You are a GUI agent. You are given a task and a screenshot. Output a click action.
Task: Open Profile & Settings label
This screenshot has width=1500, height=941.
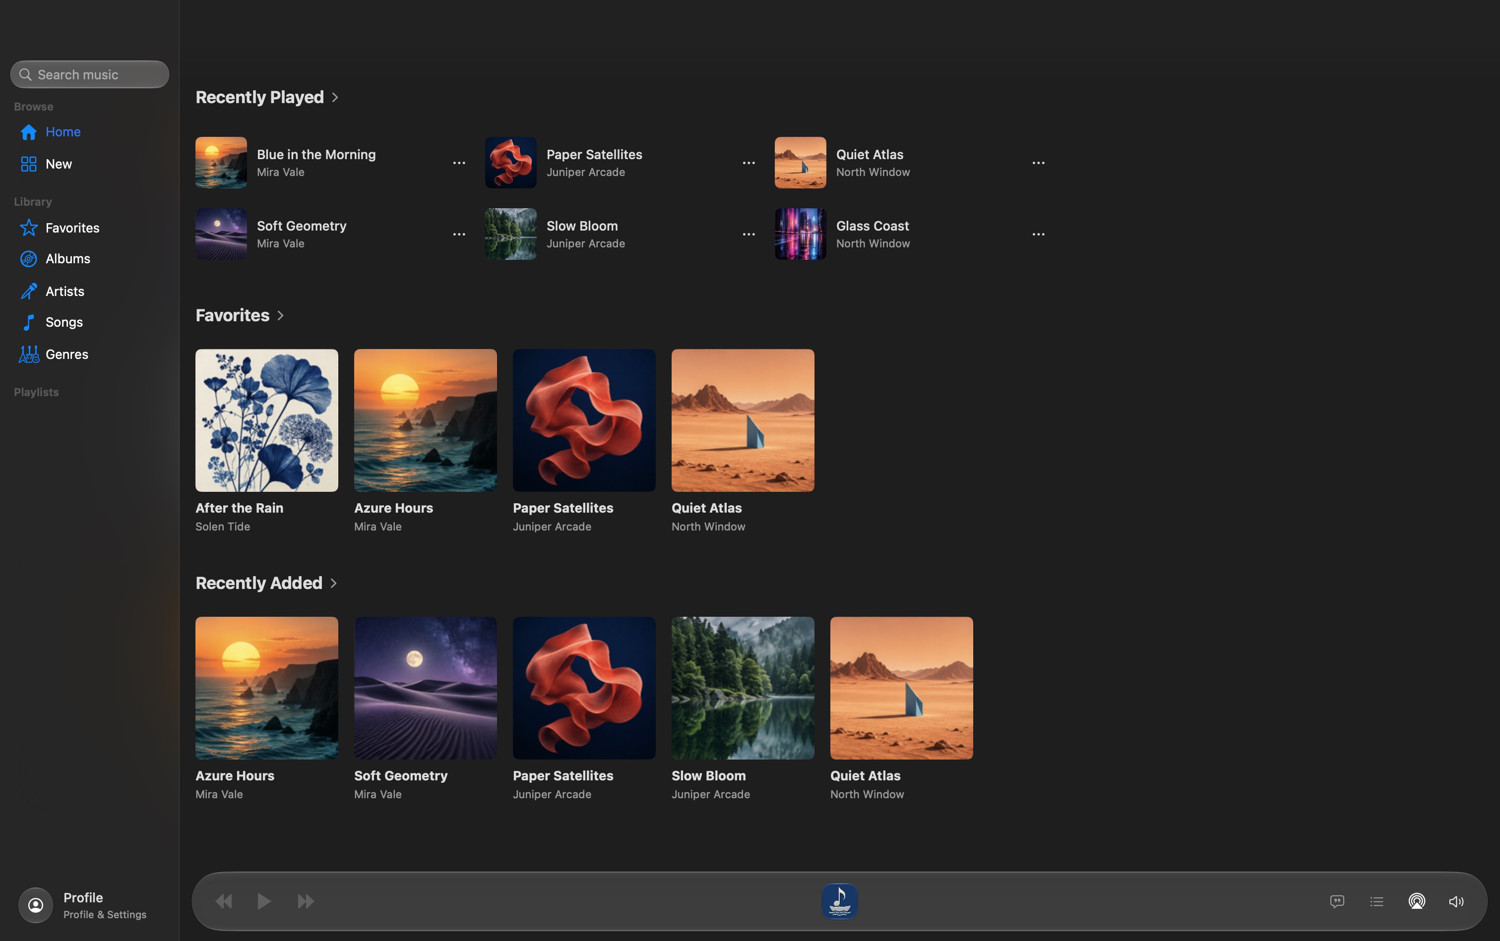pyautogui.click(x=105, y=915)
